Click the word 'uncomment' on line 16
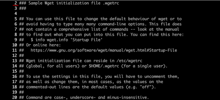This screenshot has width=220, height=100. [x=155, y=76]
